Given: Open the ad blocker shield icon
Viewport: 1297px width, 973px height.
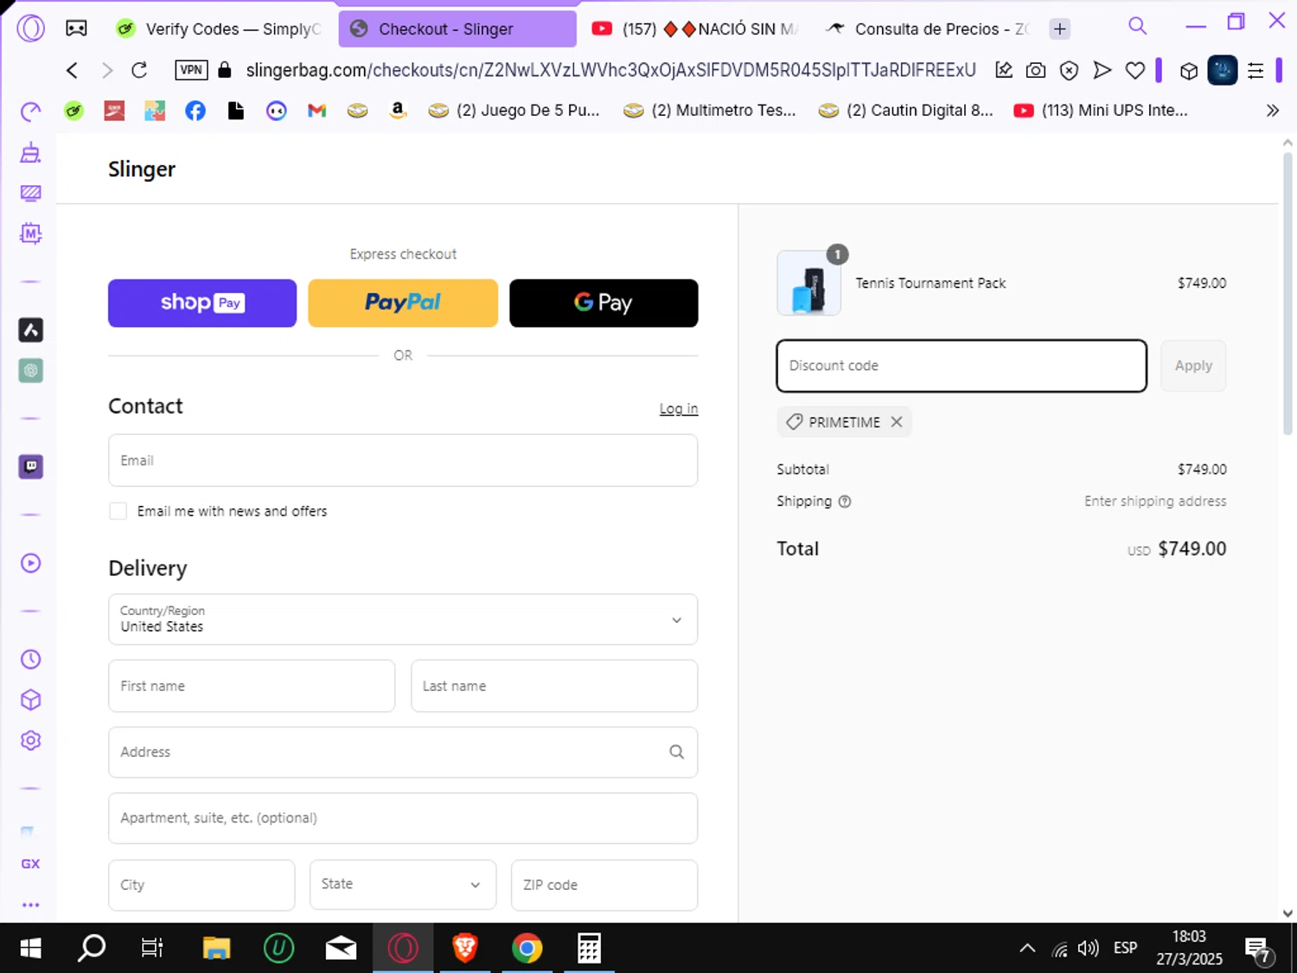Looking at the screenshot, I should pos(1069,70).
